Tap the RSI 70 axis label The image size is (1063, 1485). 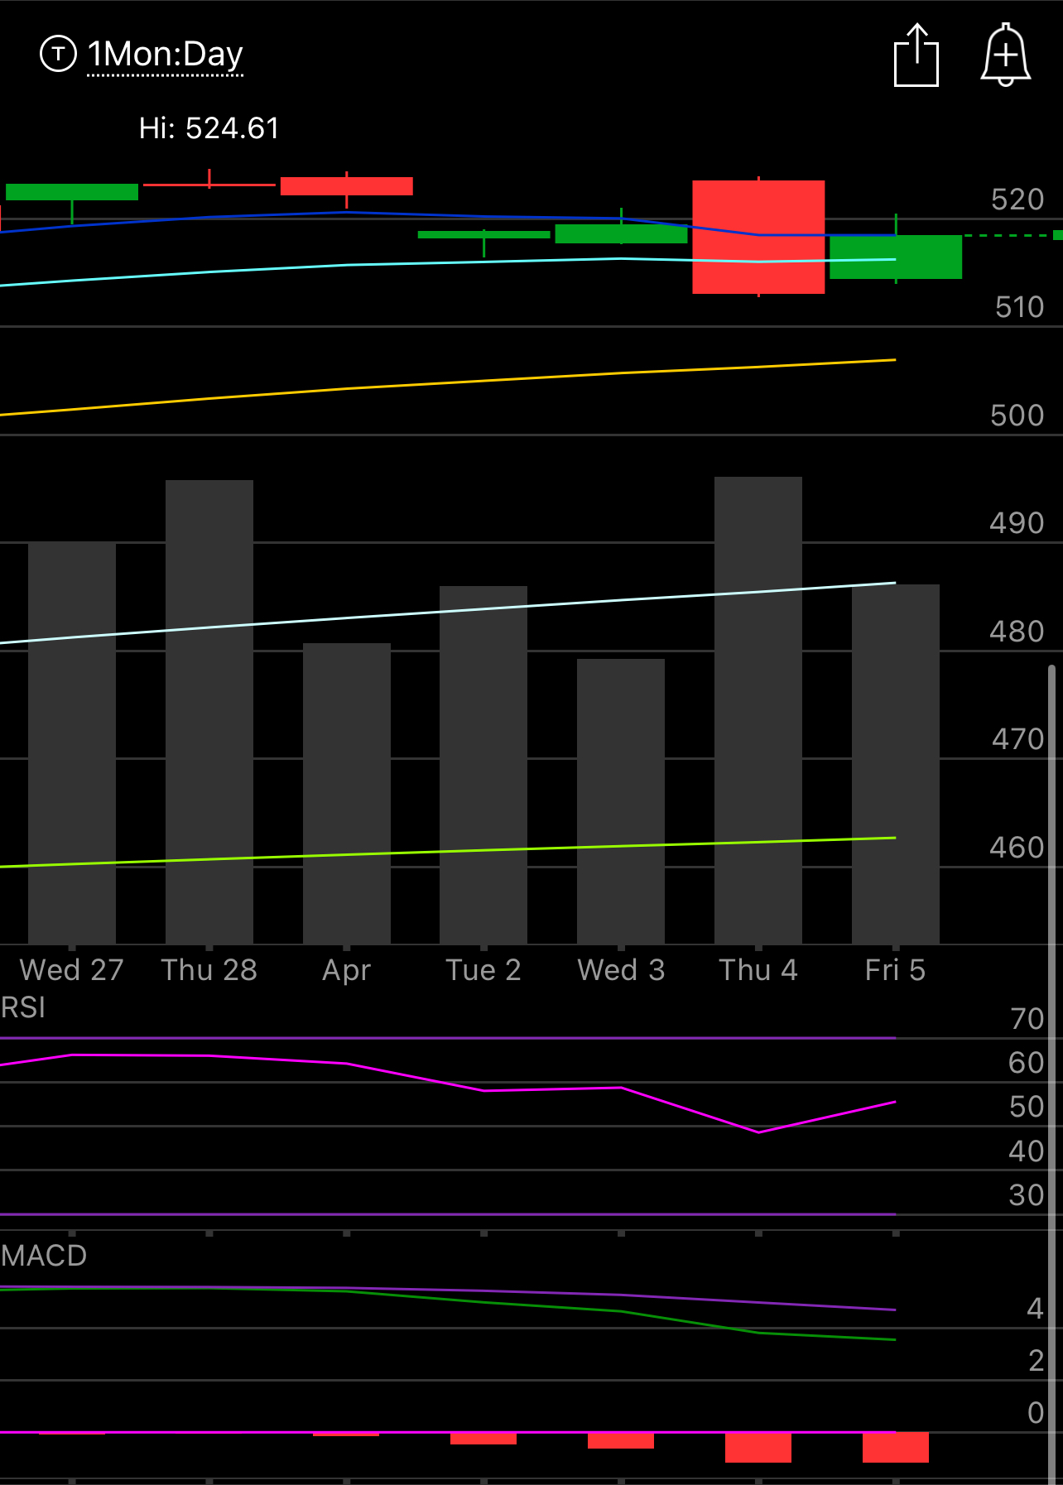coord(1027,1019)
